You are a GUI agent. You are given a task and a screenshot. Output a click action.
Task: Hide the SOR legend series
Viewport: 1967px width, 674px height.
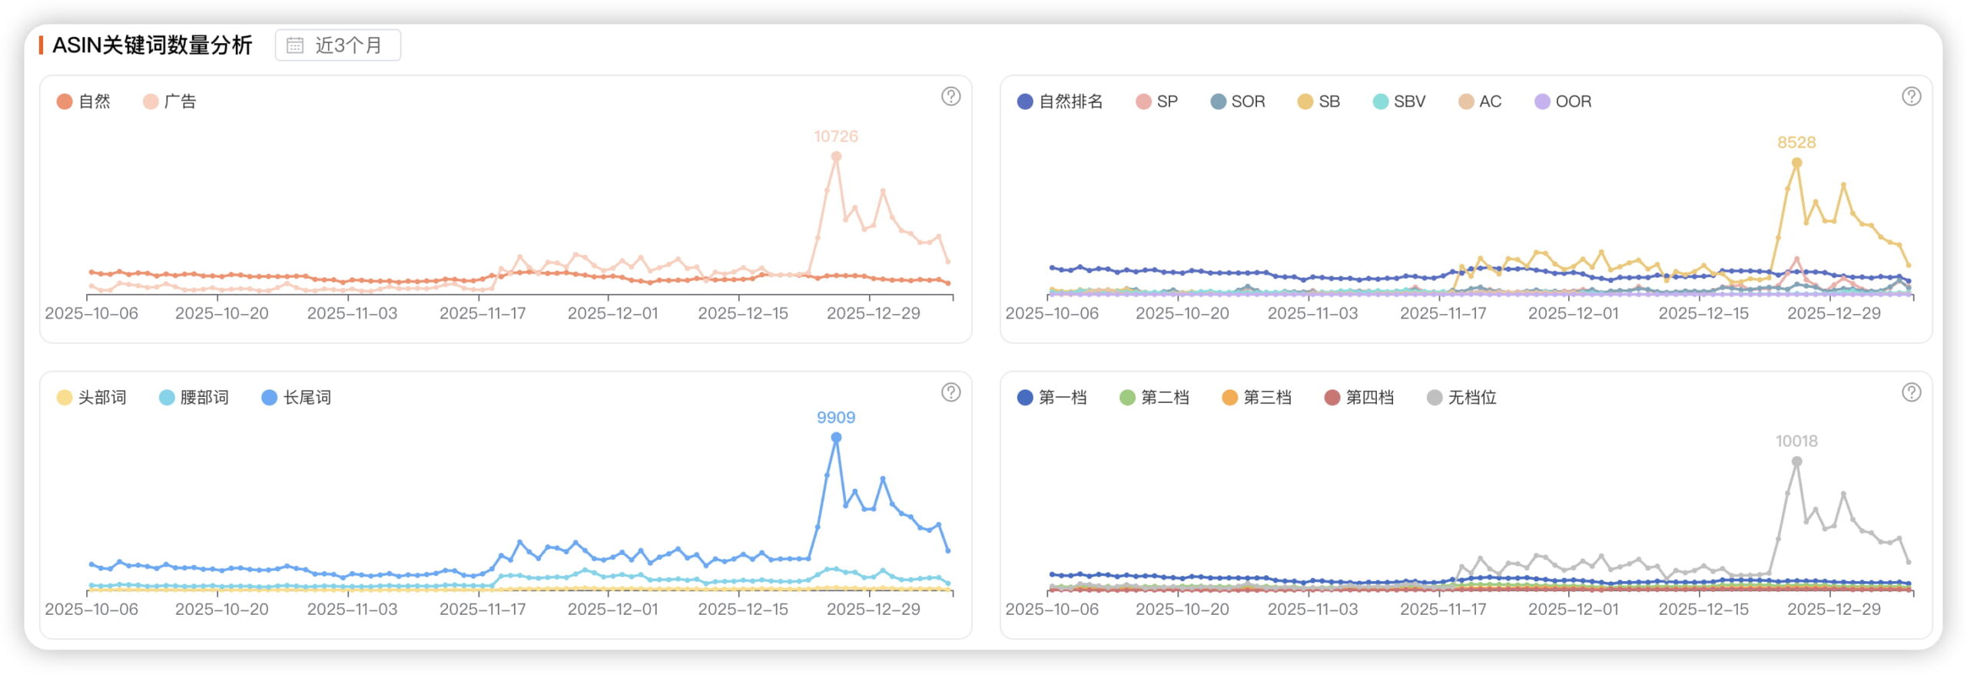pos(1237,101)
